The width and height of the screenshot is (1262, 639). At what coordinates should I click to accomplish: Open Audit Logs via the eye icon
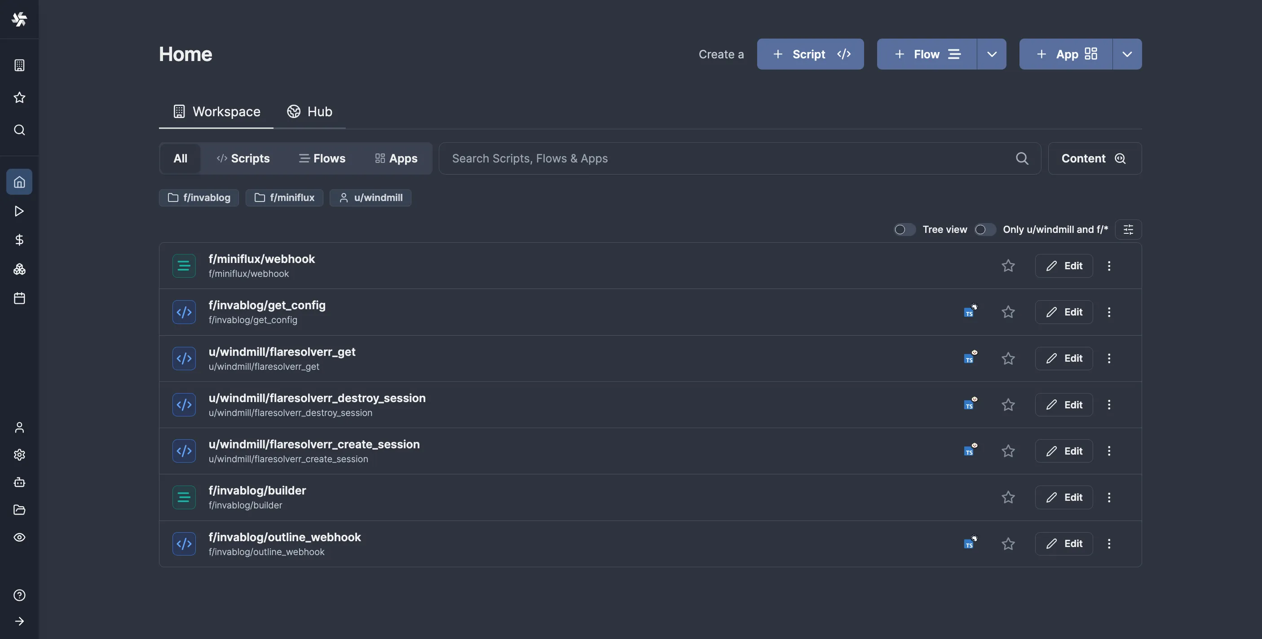click(x=19, y=537)
